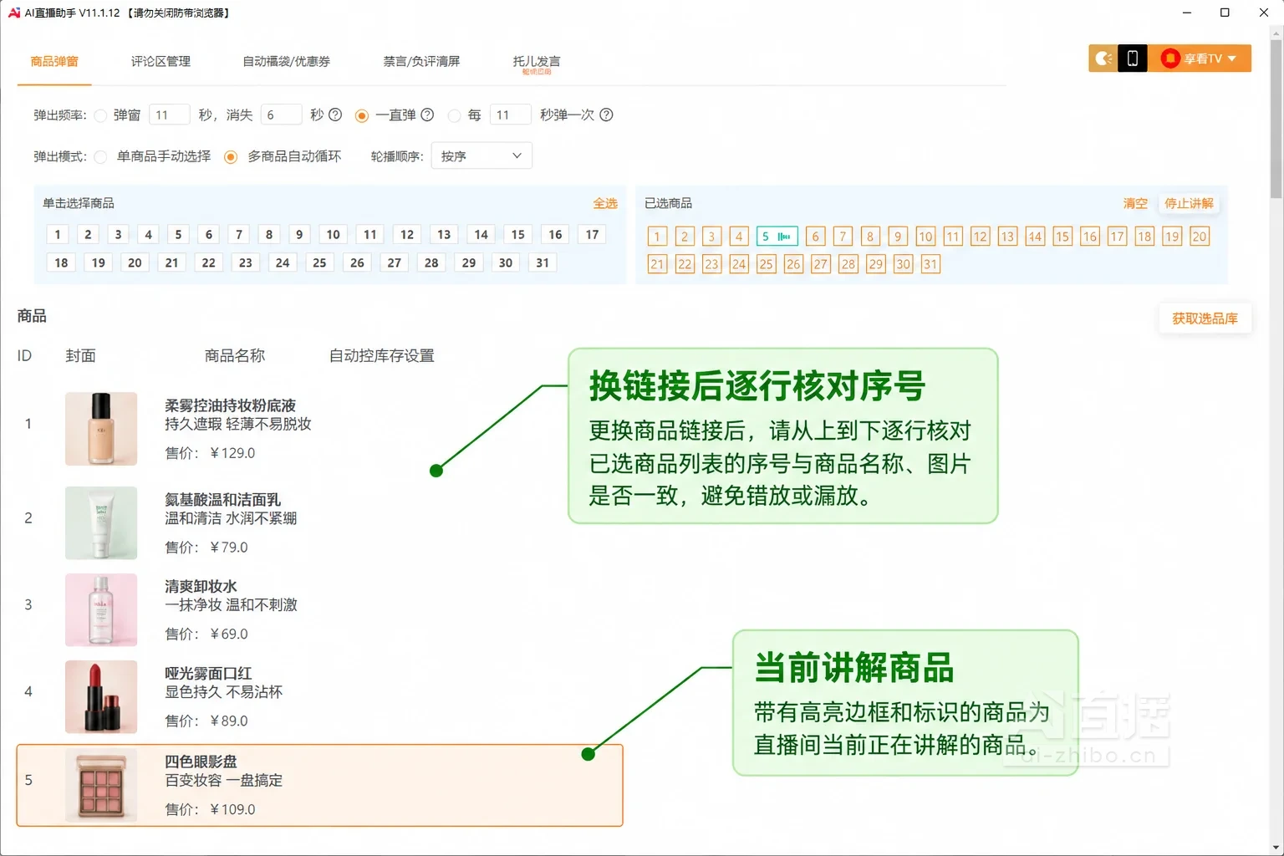
Task: Click the 弹窗 seconds input field
Action: point(170,115)
